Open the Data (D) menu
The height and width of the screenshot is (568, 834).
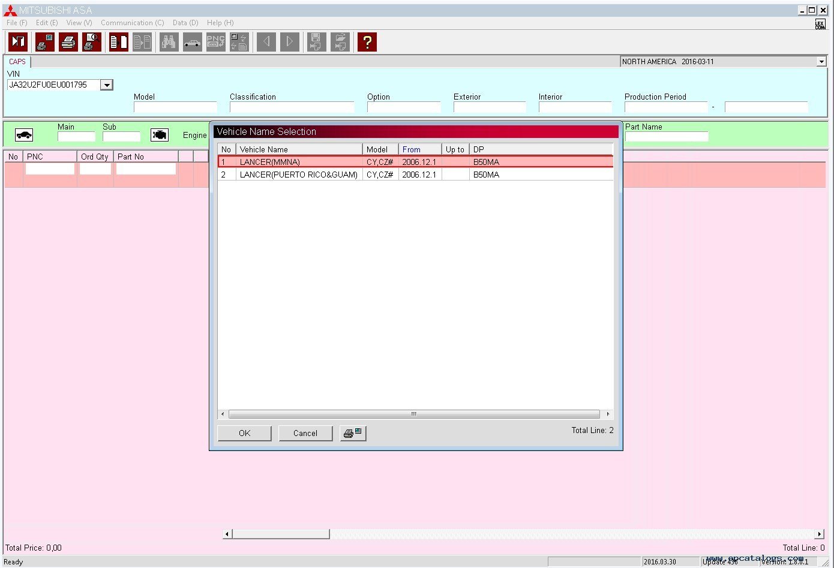pos(185,23)
